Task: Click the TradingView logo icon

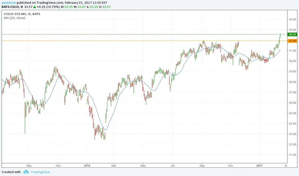Action: pyautogui.click(x=26, y=172)
